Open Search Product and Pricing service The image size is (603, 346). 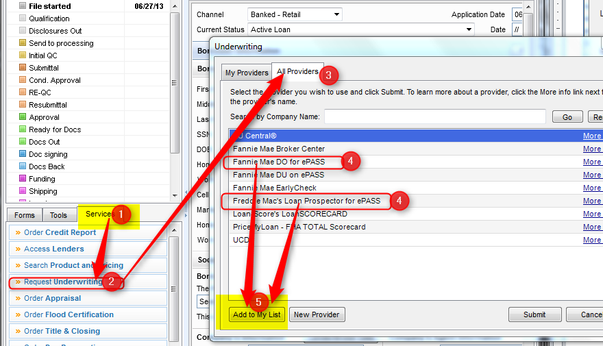coord(88,266)
